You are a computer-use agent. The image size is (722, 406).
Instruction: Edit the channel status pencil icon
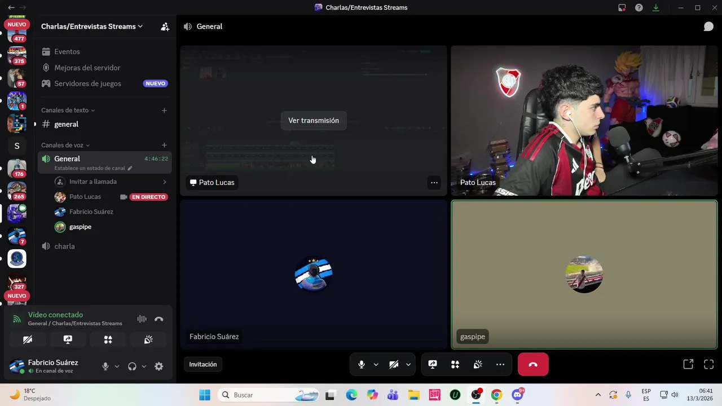[x=130, y=168]
